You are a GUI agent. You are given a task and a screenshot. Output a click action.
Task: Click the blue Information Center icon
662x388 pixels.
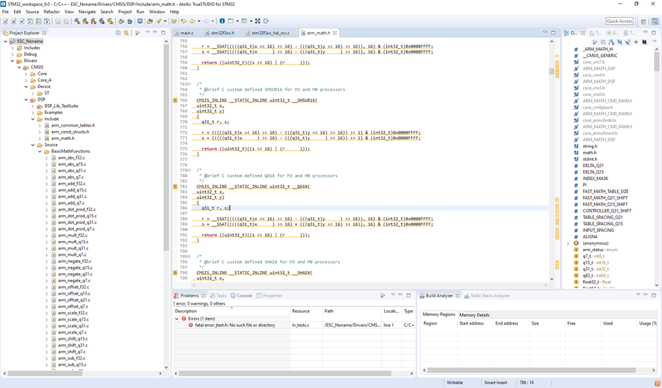(222, 21)
